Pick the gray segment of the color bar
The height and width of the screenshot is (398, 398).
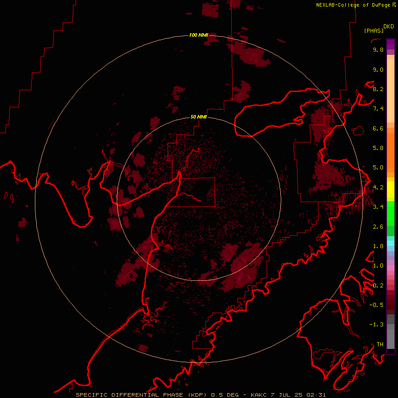(390, 331)
